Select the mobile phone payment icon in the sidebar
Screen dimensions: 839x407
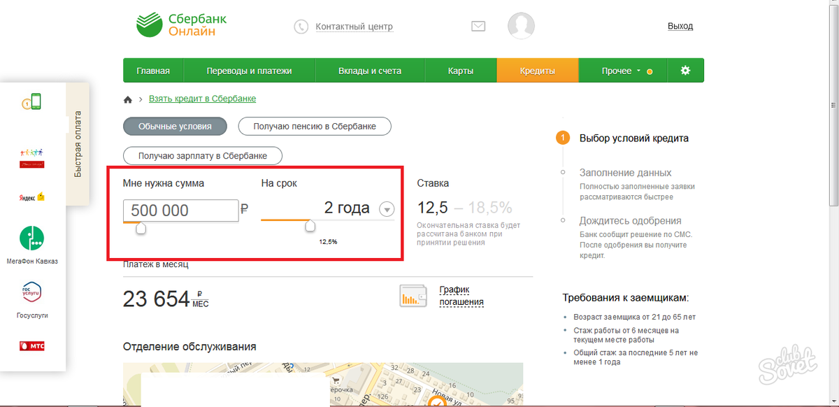(31, 102)
